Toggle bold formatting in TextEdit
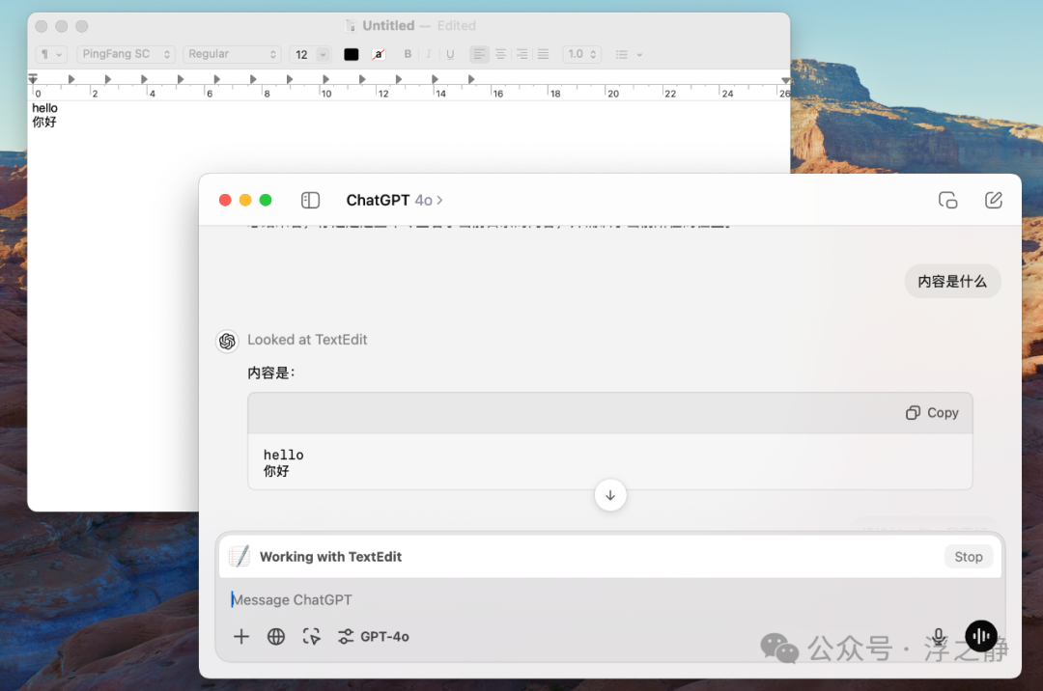Viewport: 1043px width, 691px height. pos(408,54)
